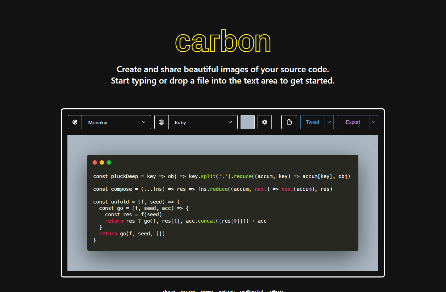Click the 'return res ?' code line
Viewport: 446px width, 292px height.
click(186, 221)
